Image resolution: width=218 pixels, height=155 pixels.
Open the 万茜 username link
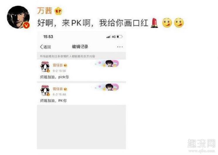tap(45, 11)
